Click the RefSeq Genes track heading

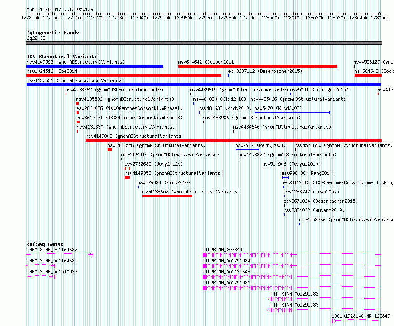point(45,244)
